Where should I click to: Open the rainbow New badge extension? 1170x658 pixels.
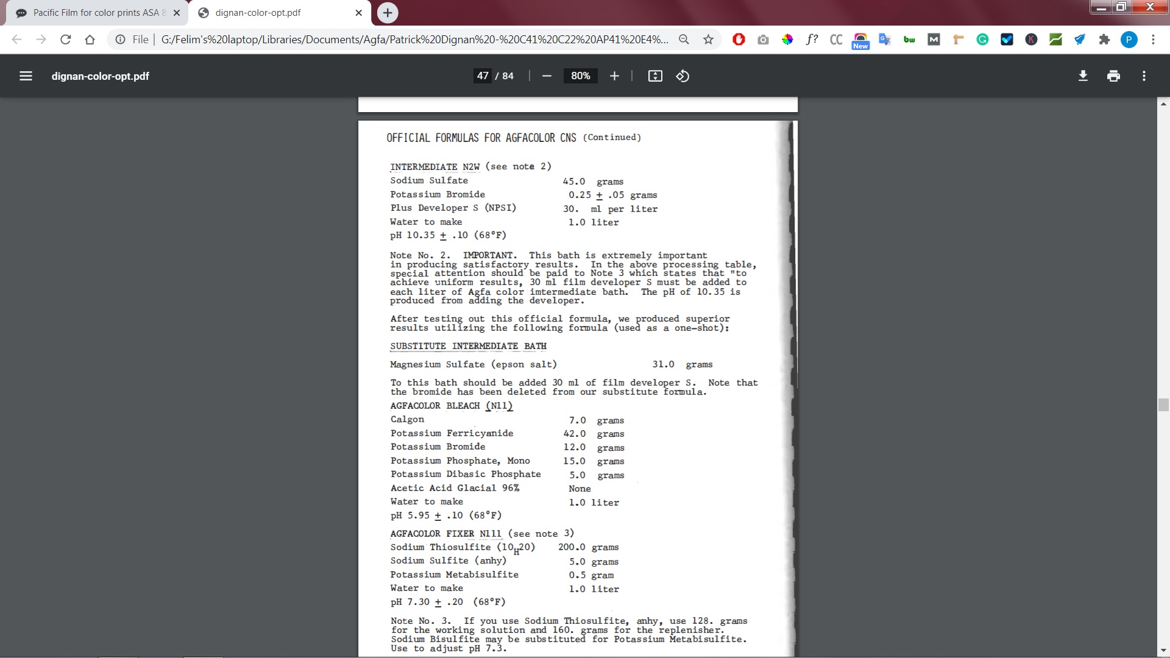coord(860,40)
